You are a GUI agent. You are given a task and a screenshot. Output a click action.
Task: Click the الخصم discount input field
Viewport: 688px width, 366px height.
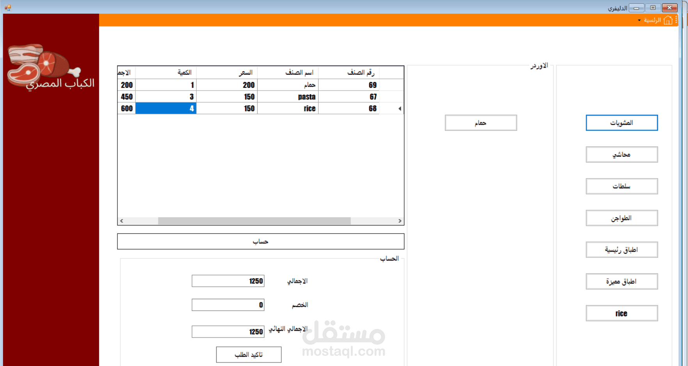228,305
